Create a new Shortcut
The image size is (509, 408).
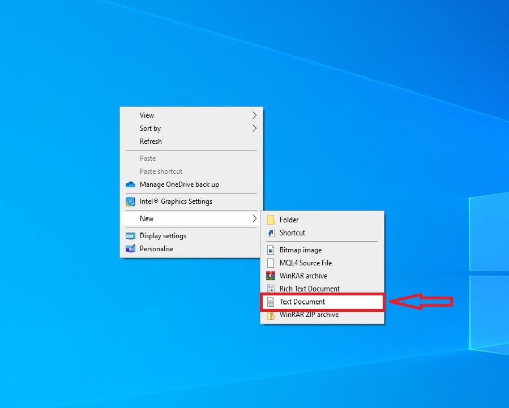pyautogui.click(x=322, y=233)
